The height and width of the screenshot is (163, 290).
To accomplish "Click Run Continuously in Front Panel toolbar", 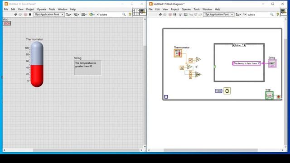I will (20, 14).
